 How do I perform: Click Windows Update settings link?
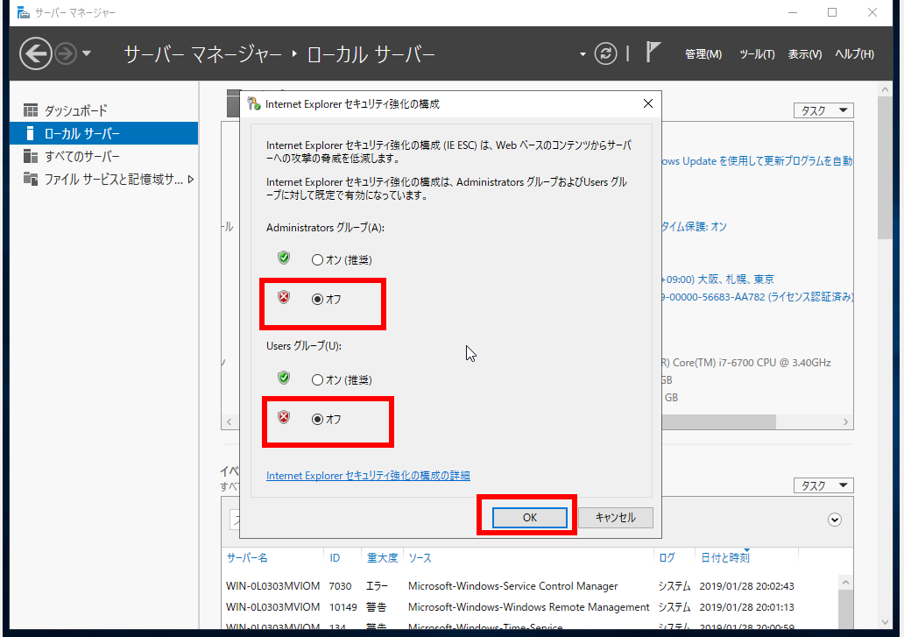tap(757, 161)
